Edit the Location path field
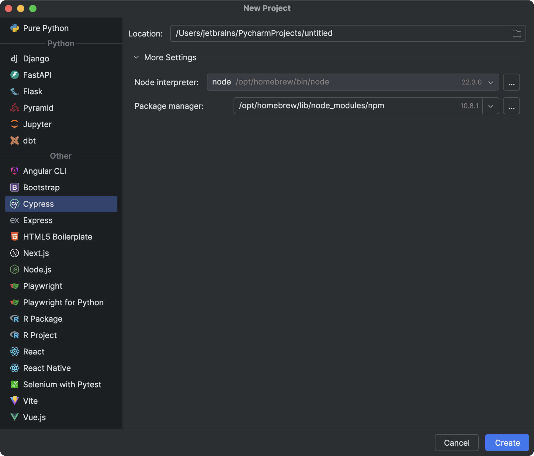Image resolution: width=534 pixels, height=456 pixels. pos(304,33)
